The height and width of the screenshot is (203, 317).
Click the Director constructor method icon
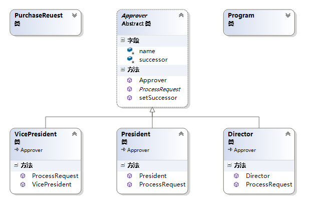click(x=236, y=176)
